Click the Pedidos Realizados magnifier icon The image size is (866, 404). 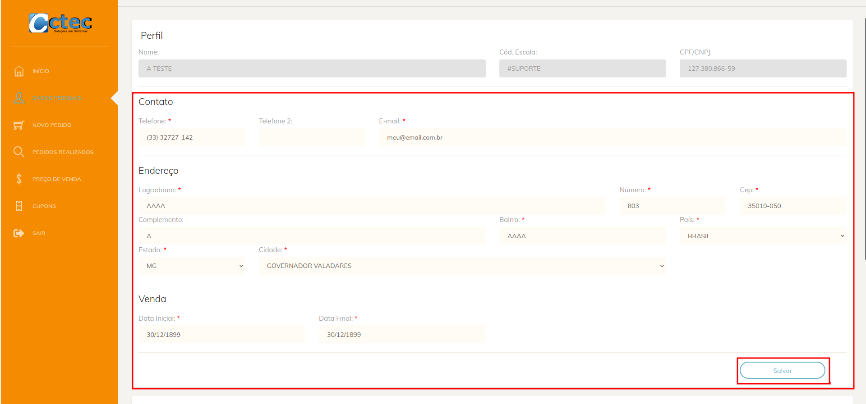19,152
